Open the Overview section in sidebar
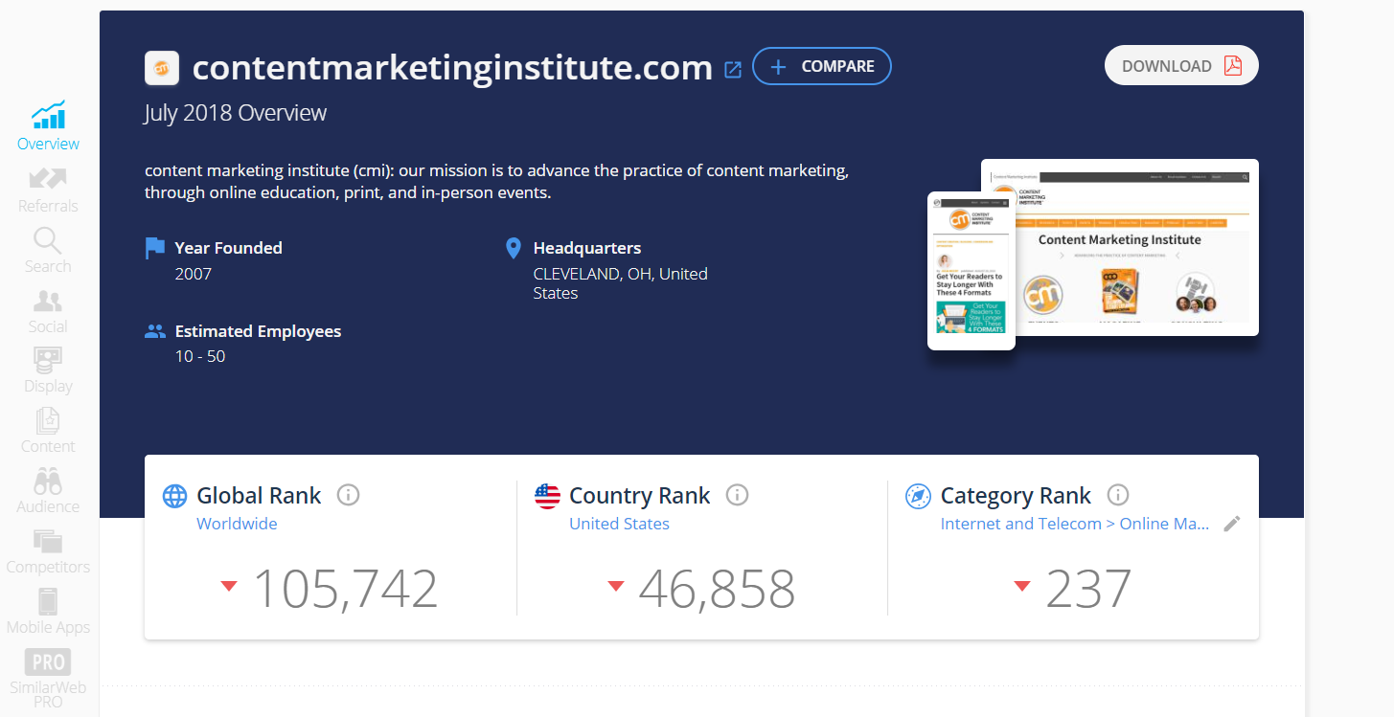Viewport: 1394px width, 717px height. coord(48,125)
